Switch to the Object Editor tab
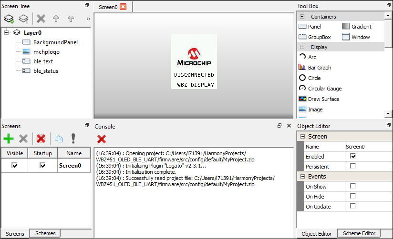 pyautogui.click(x=316, y=234)
